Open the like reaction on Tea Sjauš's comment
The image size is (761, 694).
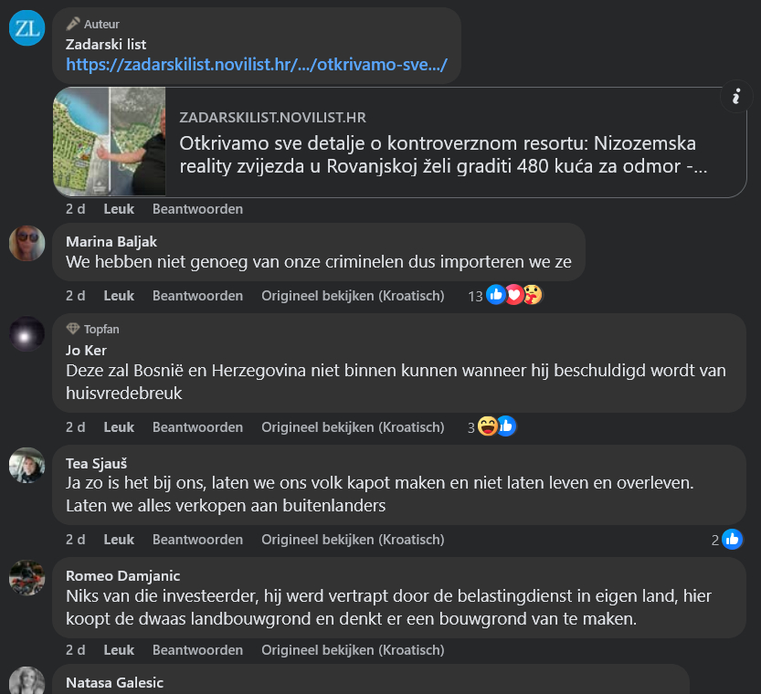pyautogui.click(x=732, y=540)
